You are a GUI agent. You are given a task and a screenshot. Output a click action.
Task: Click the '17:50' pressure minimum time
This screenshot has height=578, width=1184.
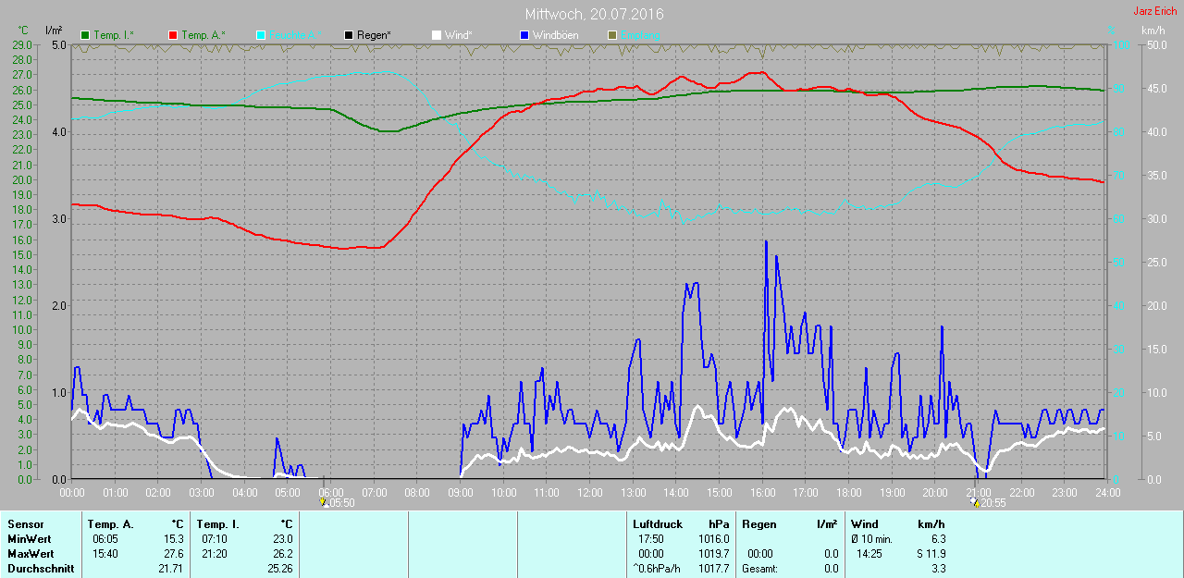tap(651, 539)
